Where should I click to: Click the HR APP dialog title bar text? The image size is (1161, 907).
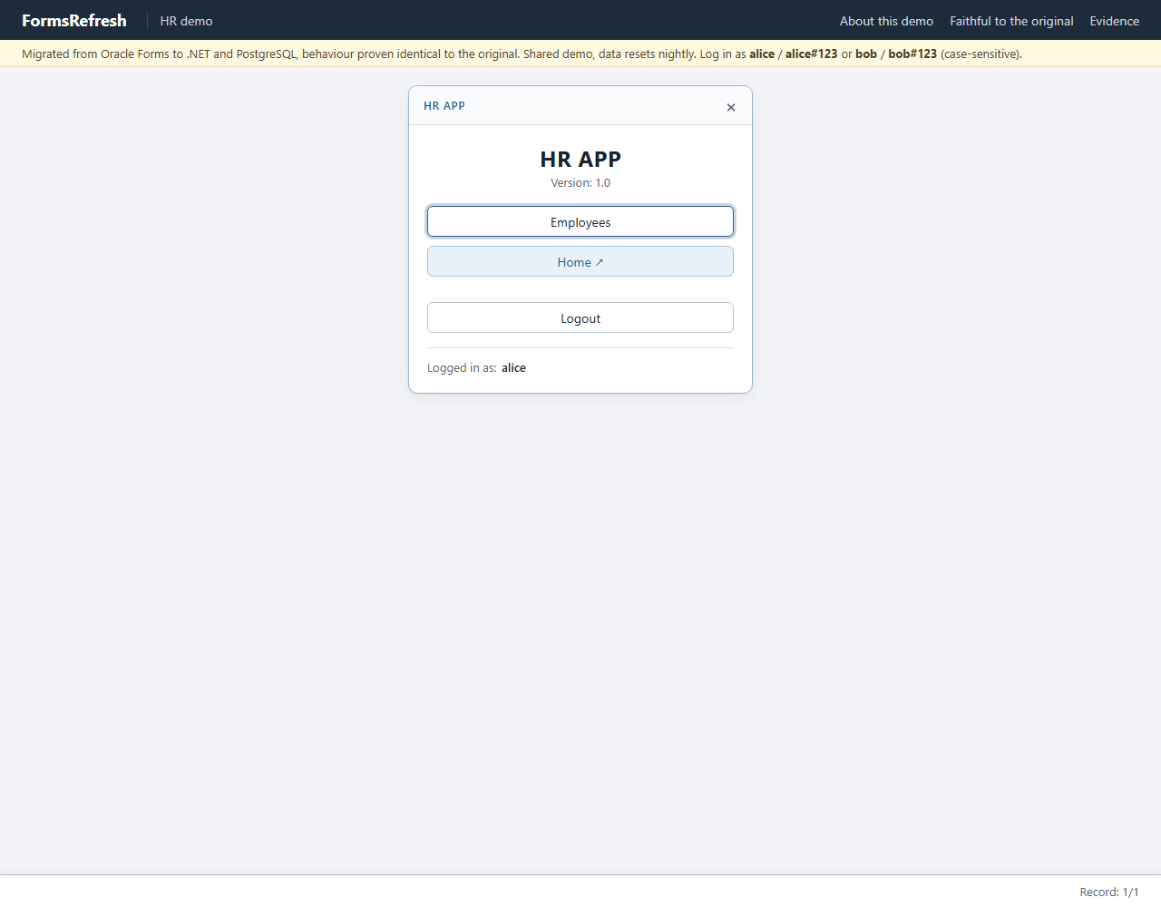point(444,105)
